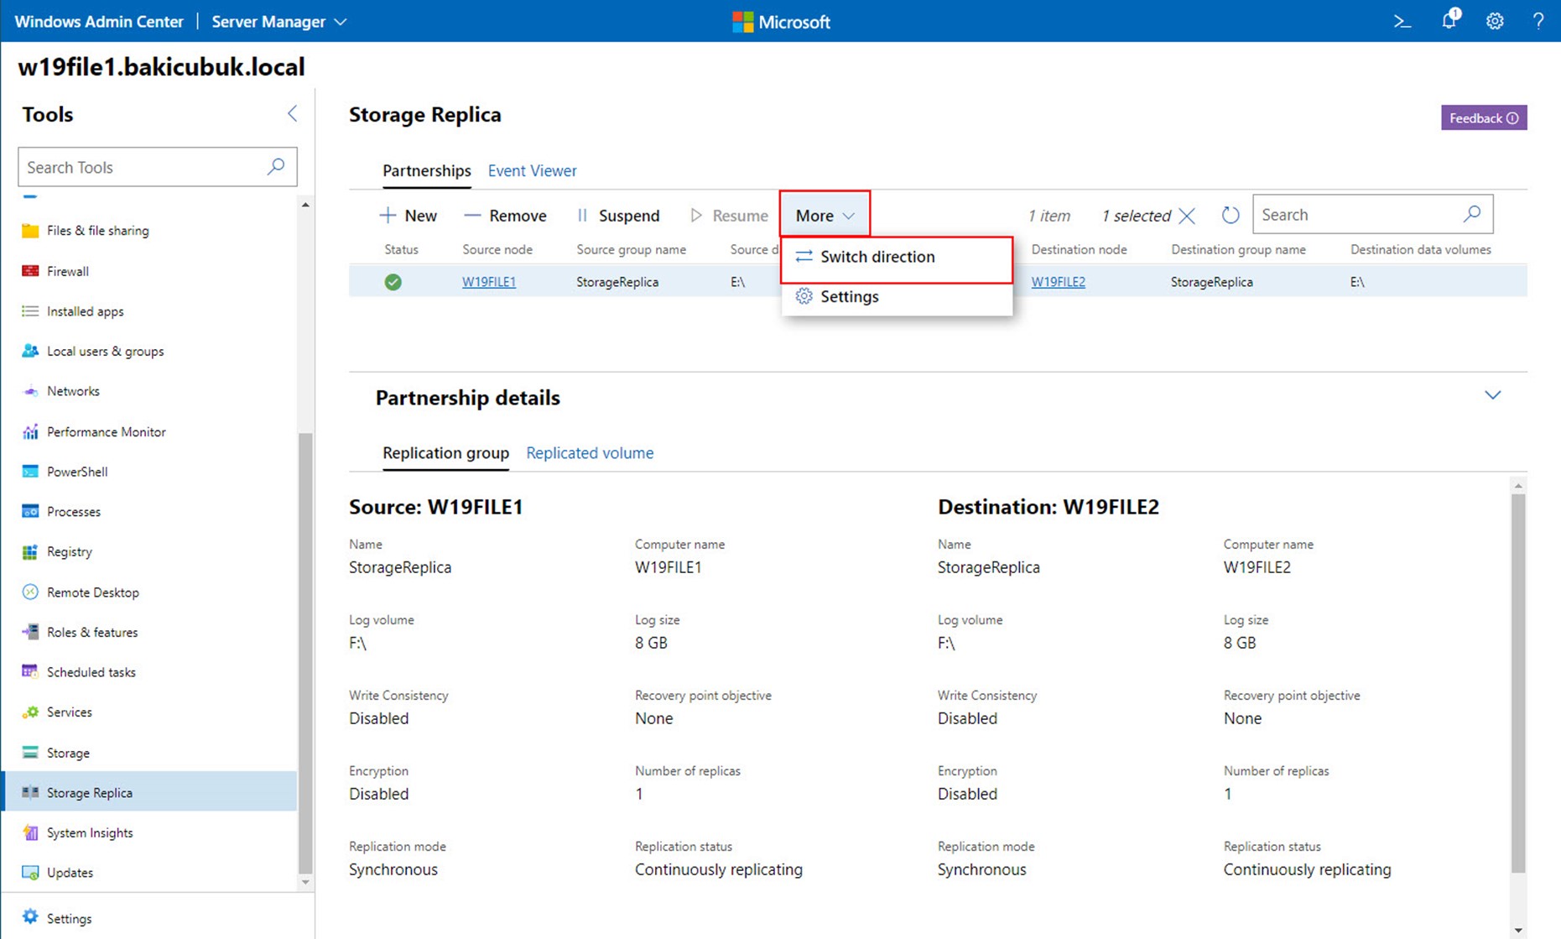Click the Roles & features icon
This screenshot has height=939, width=1561.
[x=30, y=632]
